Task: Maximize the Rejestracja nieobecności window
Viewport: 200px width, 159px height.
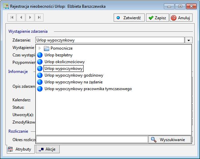Action: (180, 6)
